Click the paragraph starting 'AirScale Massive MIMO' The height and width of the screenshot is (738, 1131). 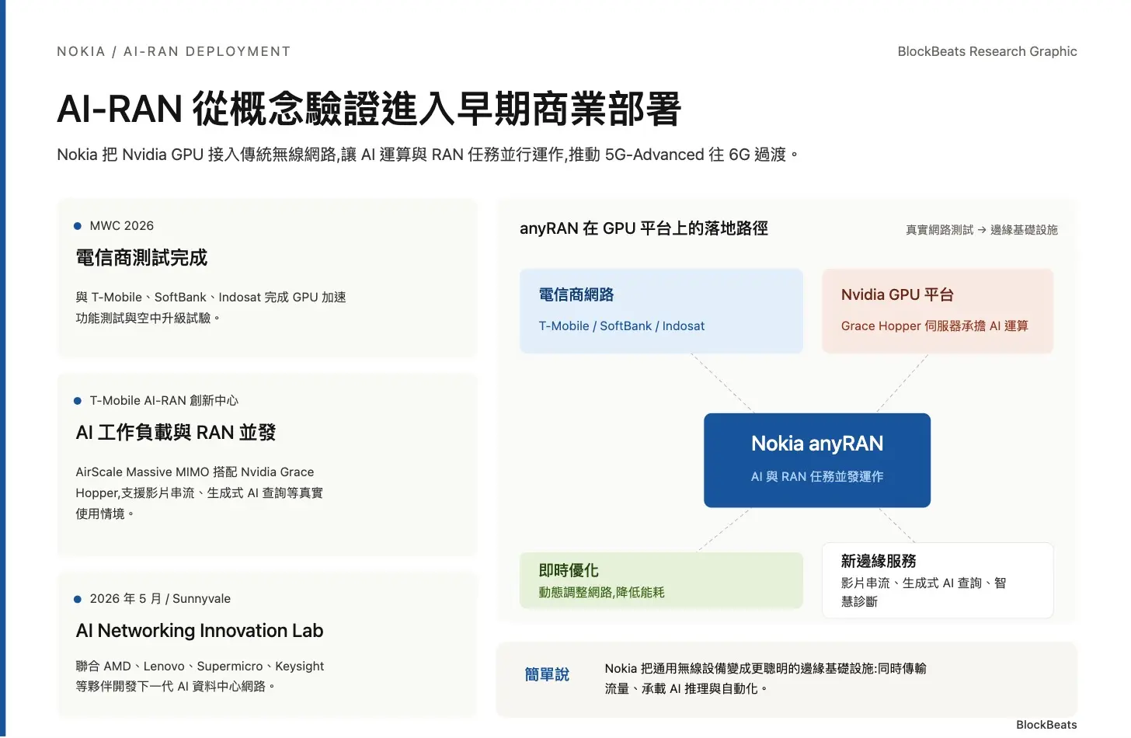[200, 493]
